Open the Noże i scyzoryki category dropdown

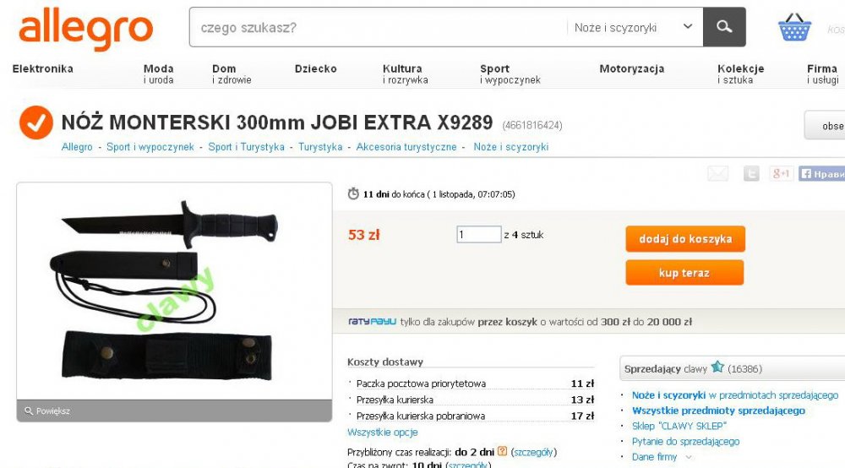(635, 27)
